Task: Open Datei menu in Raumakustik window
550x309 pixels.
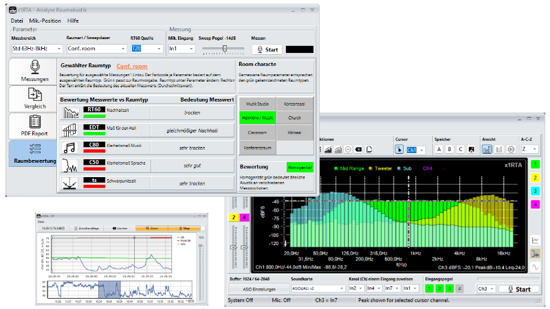Action: coord(16,21)
